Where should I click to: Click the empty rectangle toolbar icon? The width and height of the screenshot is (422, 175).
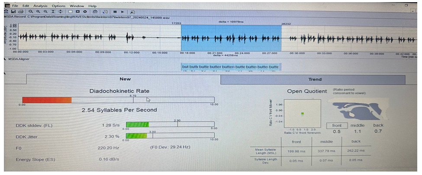[70, 12]
